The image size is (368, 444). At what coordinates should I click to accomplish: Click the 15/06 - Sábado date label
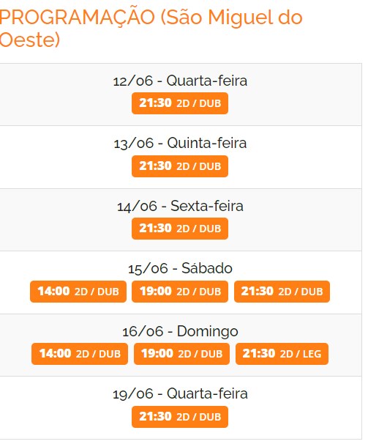[x=180, y=268]
